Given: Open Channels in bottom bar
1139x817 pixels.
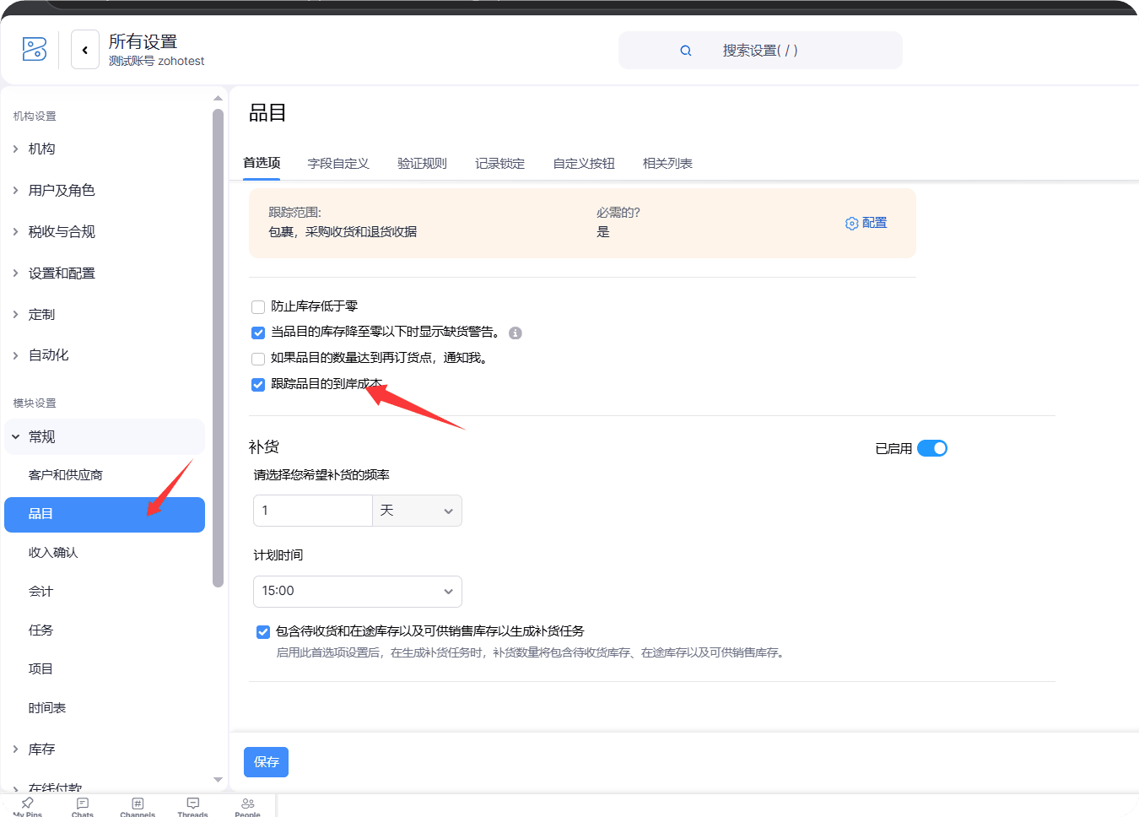Looking at the screenshot, I should (x=138, y=807).
